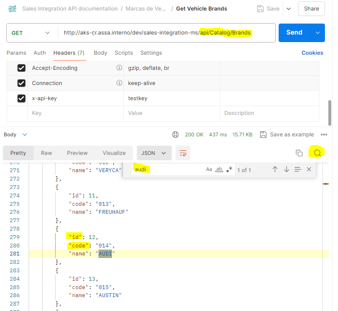Open the GET method dropdown

click(31, 33)
